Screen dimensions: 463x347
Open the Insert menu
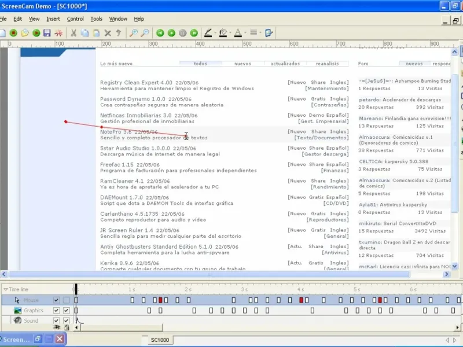point(53,19)
